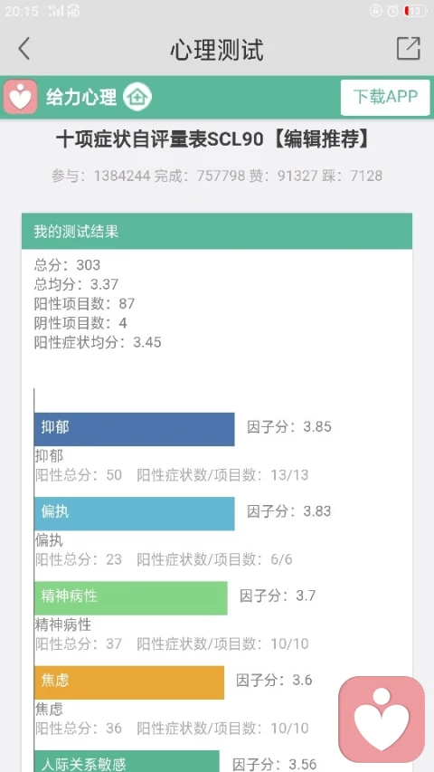Viewport: 434px width, 772px height.
Task: Open the share icon at top right
Action: 409,49
